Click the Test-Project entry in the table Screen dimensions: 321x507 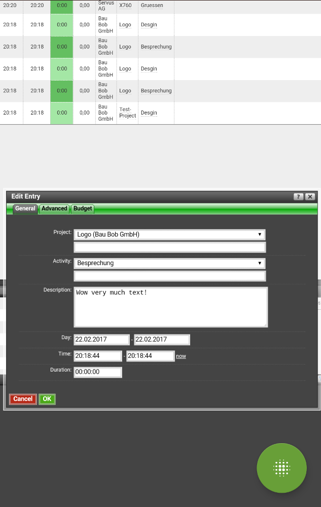coord(127,113)
